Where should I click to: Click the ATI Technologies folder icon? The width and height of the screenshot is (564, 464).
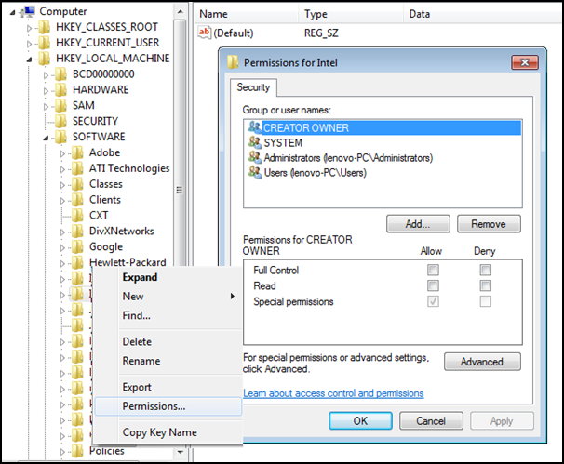tap(78, 168)
